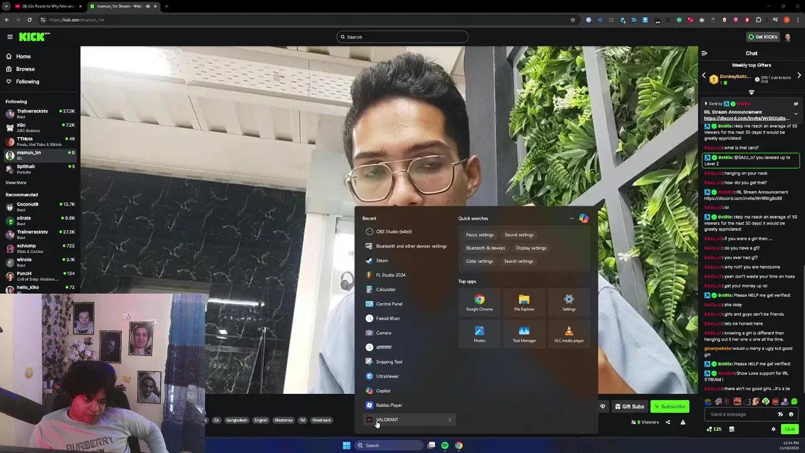Click the Gift Subs button
The height and width of the screenshot is (453, 805).
point(630,406)
